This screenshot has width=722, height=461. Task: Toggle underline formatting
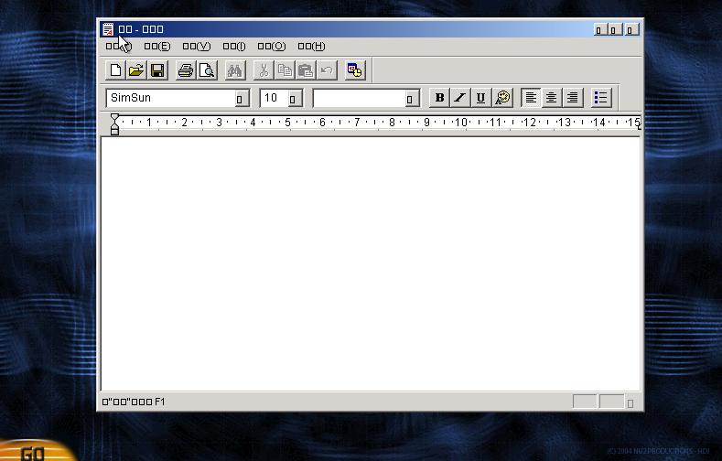pos(480,98)
